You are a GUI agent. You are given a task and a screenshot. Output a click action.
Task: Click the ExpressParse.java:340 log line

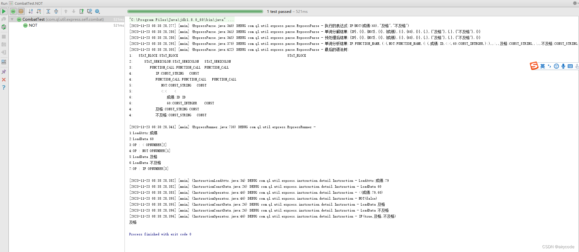pyautogui.click(x=269, y=26)
